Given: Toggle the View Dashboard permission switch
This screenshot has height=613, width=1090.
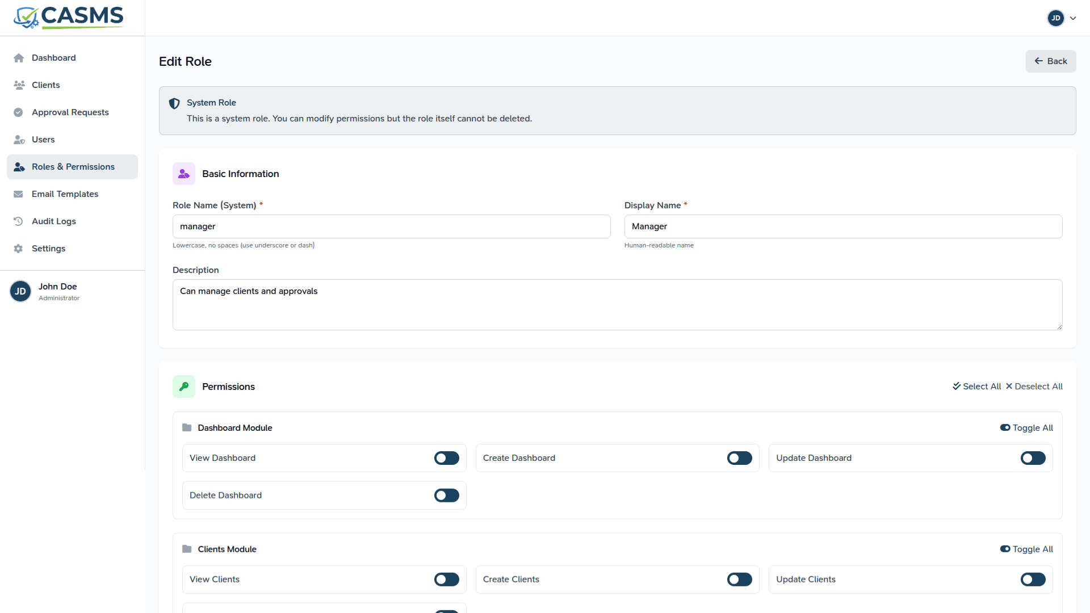Looking at the screenshot, I should (x=446, y=458).
